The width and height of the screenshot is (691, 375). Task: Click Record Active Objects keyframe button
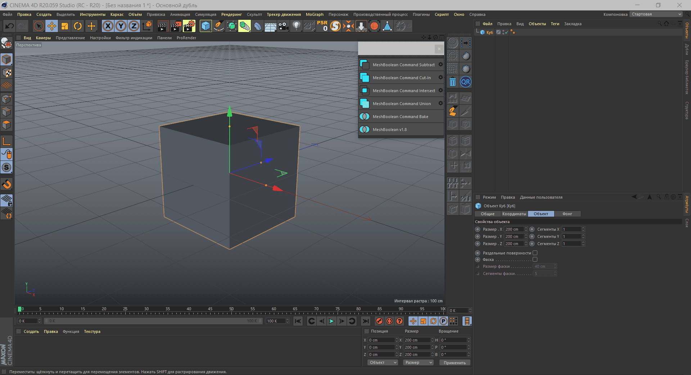pos(379,321)
